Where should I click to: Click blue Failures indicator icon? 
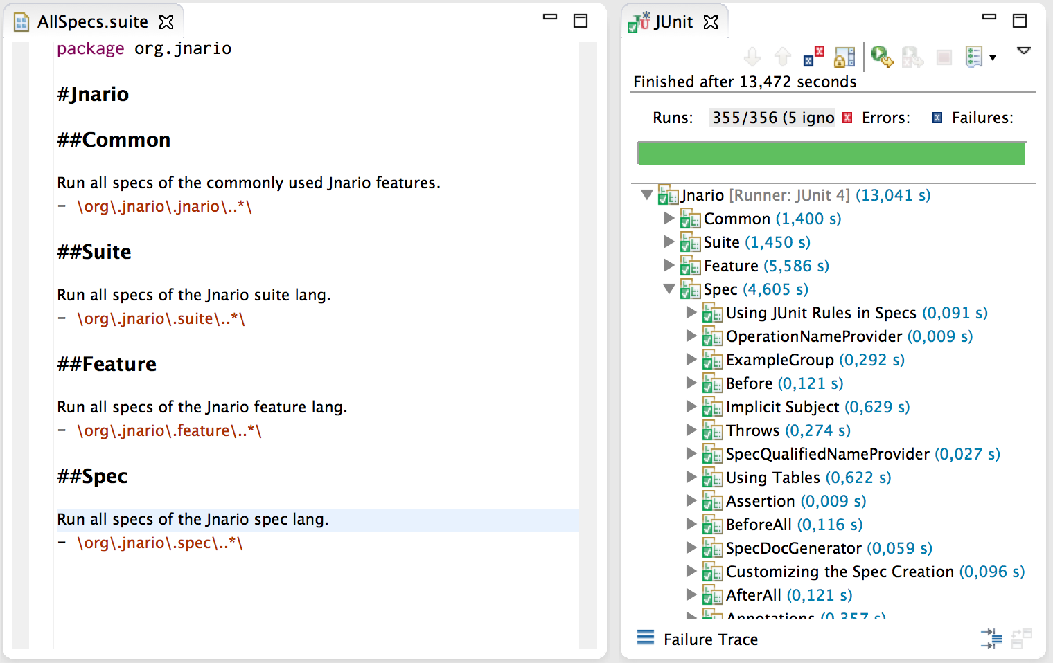point(937,118)
